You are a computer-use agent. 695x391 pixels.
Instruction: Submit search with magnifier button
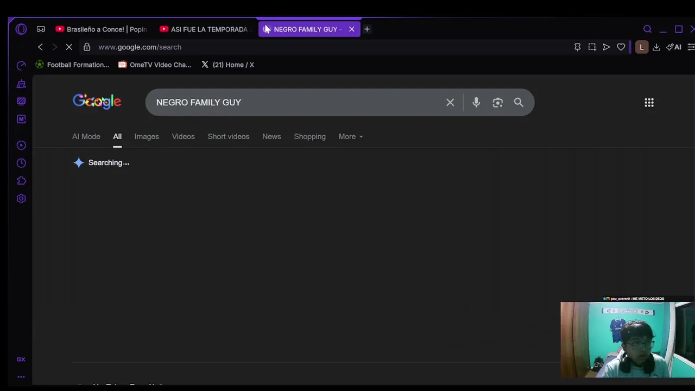point(519,103)
